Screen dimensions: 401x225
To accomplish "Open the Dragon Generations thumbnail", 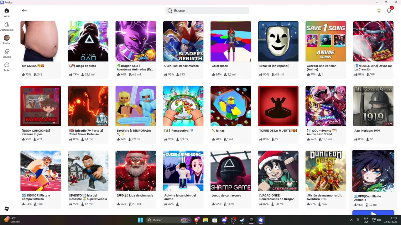I will [278, 171].
